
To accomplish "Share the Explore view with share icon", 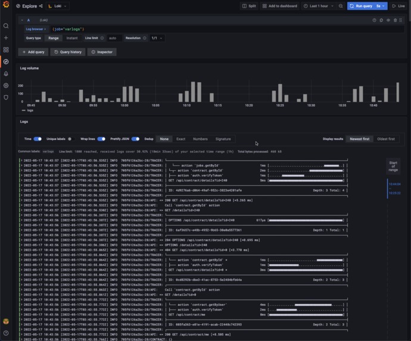I will (41, 6).
